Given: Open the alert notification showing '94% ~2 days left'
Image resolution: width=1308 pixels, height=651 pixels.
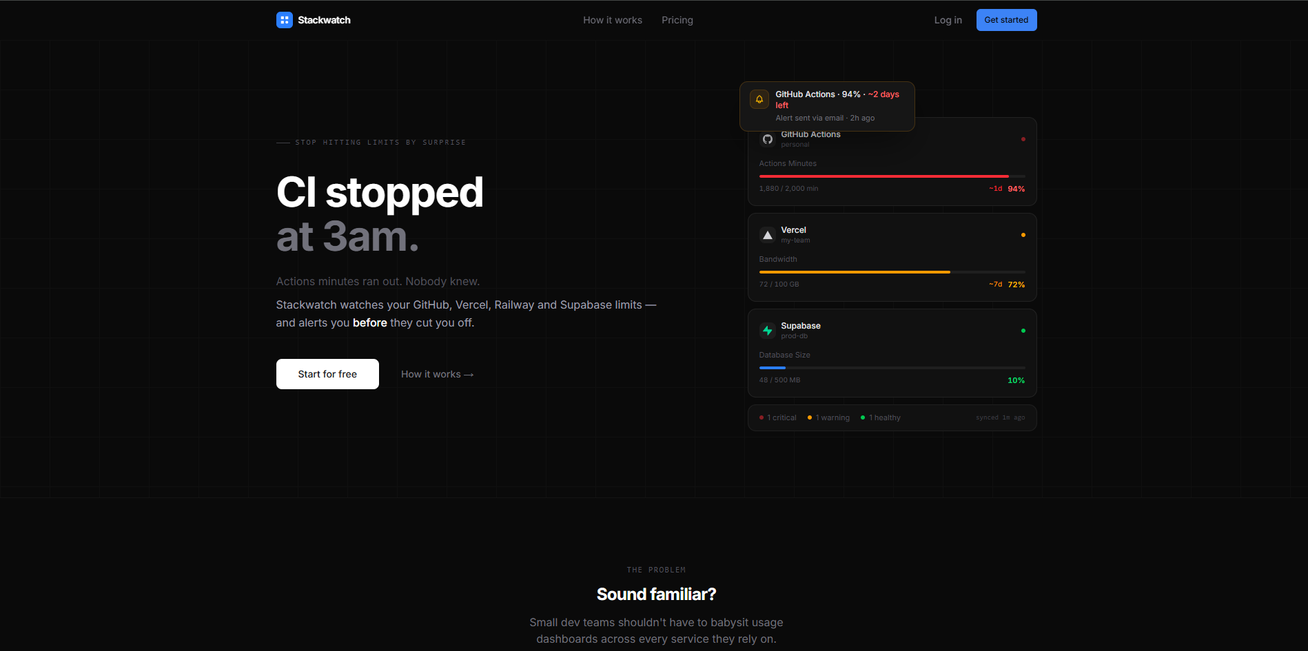Looking at the screenshot, I should tap(826, 106).
